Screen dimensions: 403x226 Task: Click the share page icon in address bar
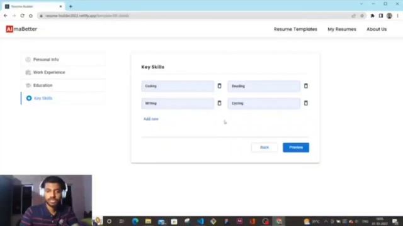354,16
